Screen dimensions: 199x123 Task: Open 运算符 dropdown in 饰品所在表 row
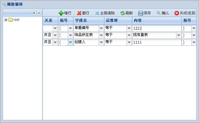click(x=129, y=35)
